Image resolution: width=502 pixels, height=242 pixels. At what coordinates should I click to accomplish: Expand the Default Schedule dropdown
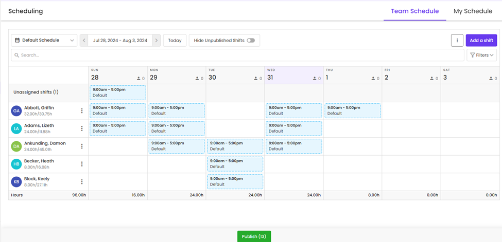pyautogui.click(x=44, y=41)
